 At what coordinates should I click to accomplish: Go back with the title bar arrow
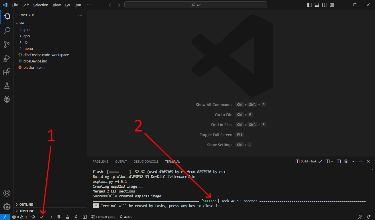click(111, 5)
